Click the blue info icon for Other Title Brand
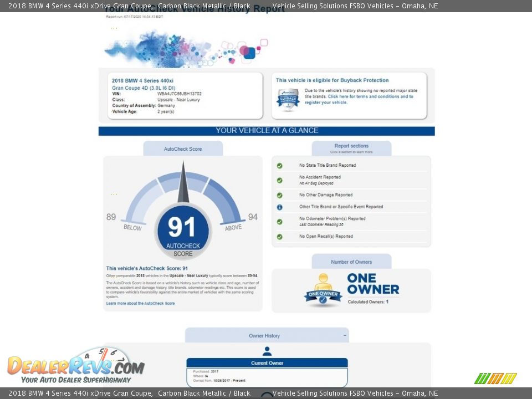This screenshot has width=532, height=399. (280, 207)
